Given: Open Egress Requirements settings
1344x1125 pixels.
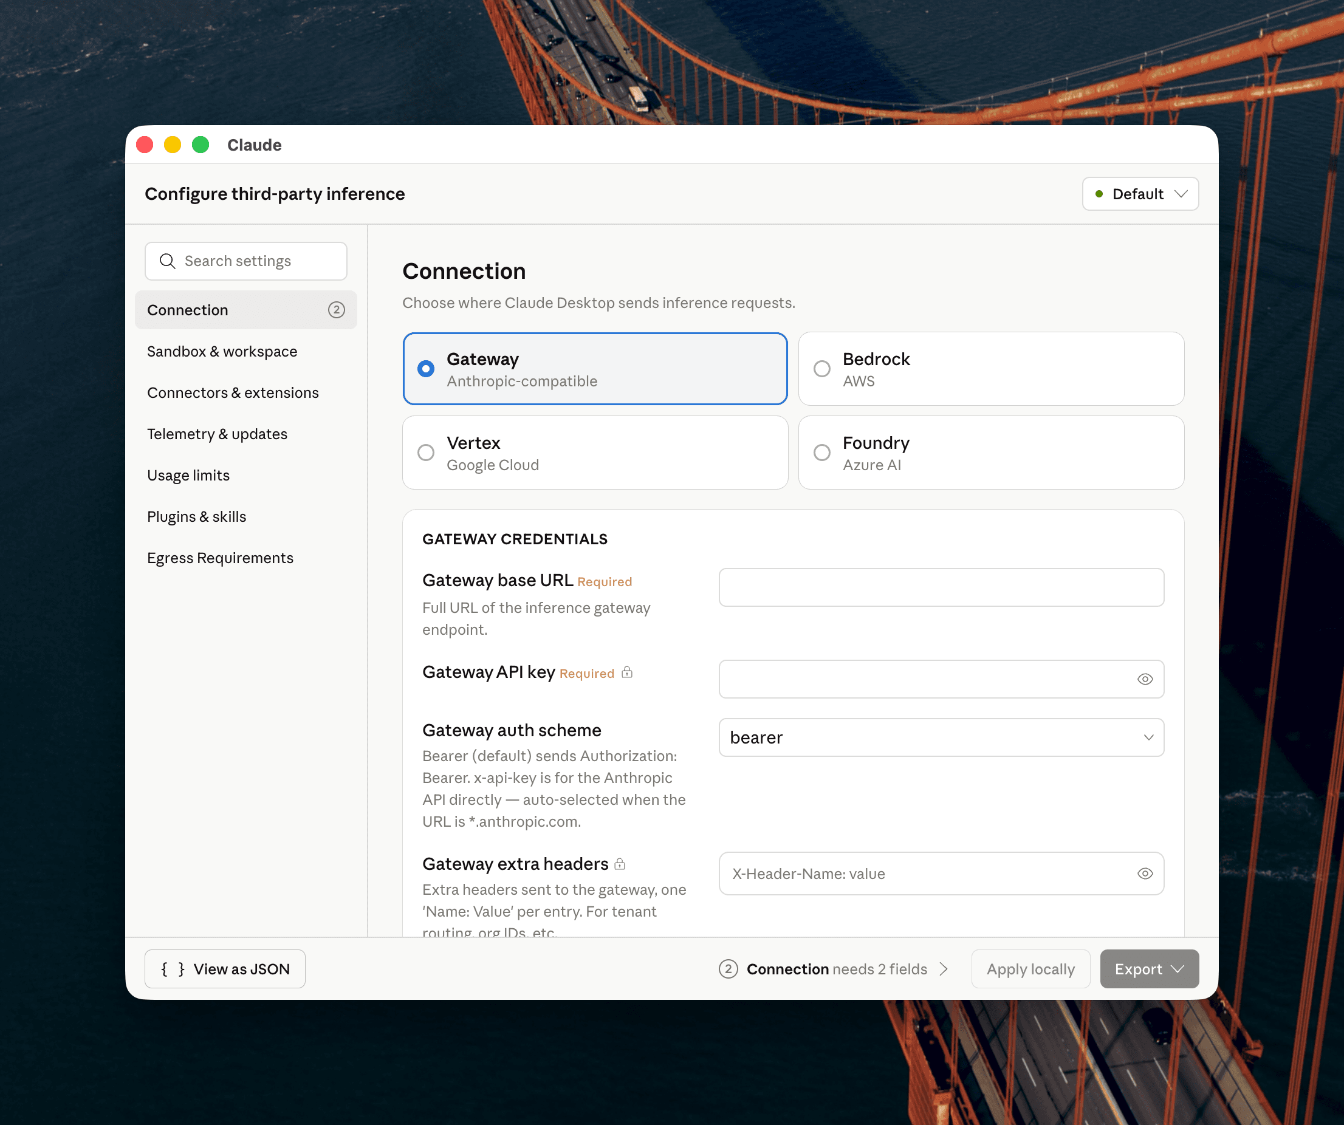Looking at the screenshot, I should click(x=220, y=558).
